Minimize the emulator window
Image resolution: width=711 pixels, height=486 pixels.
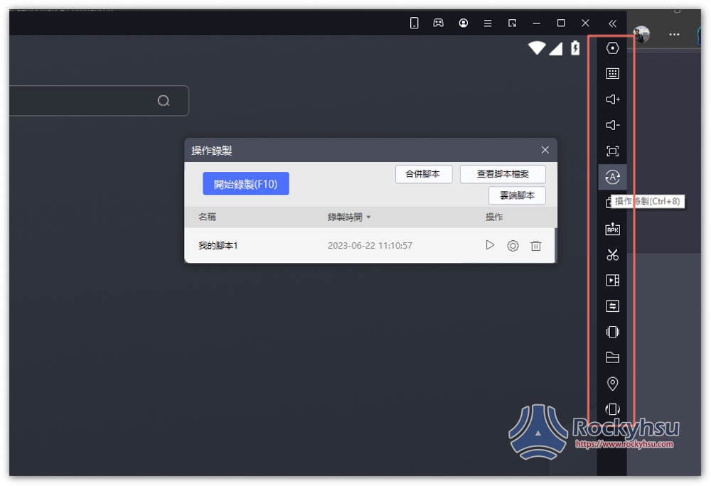536,23
